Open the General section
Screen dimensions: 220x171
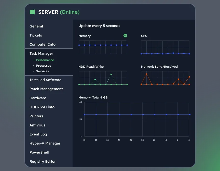(x=36, y=26)
